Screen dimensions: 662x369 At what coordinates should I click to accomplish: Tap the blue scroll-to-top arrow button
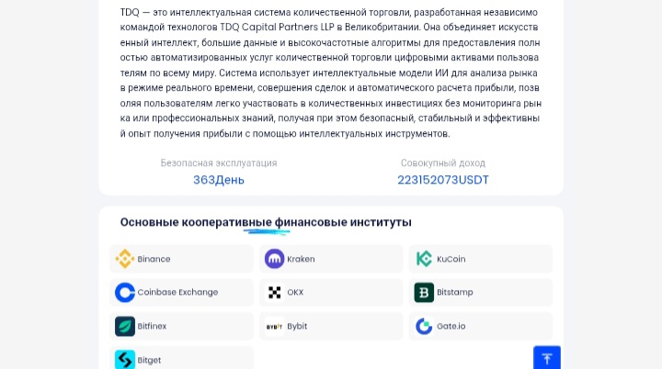pyautogui.click(x=547, y=358)
